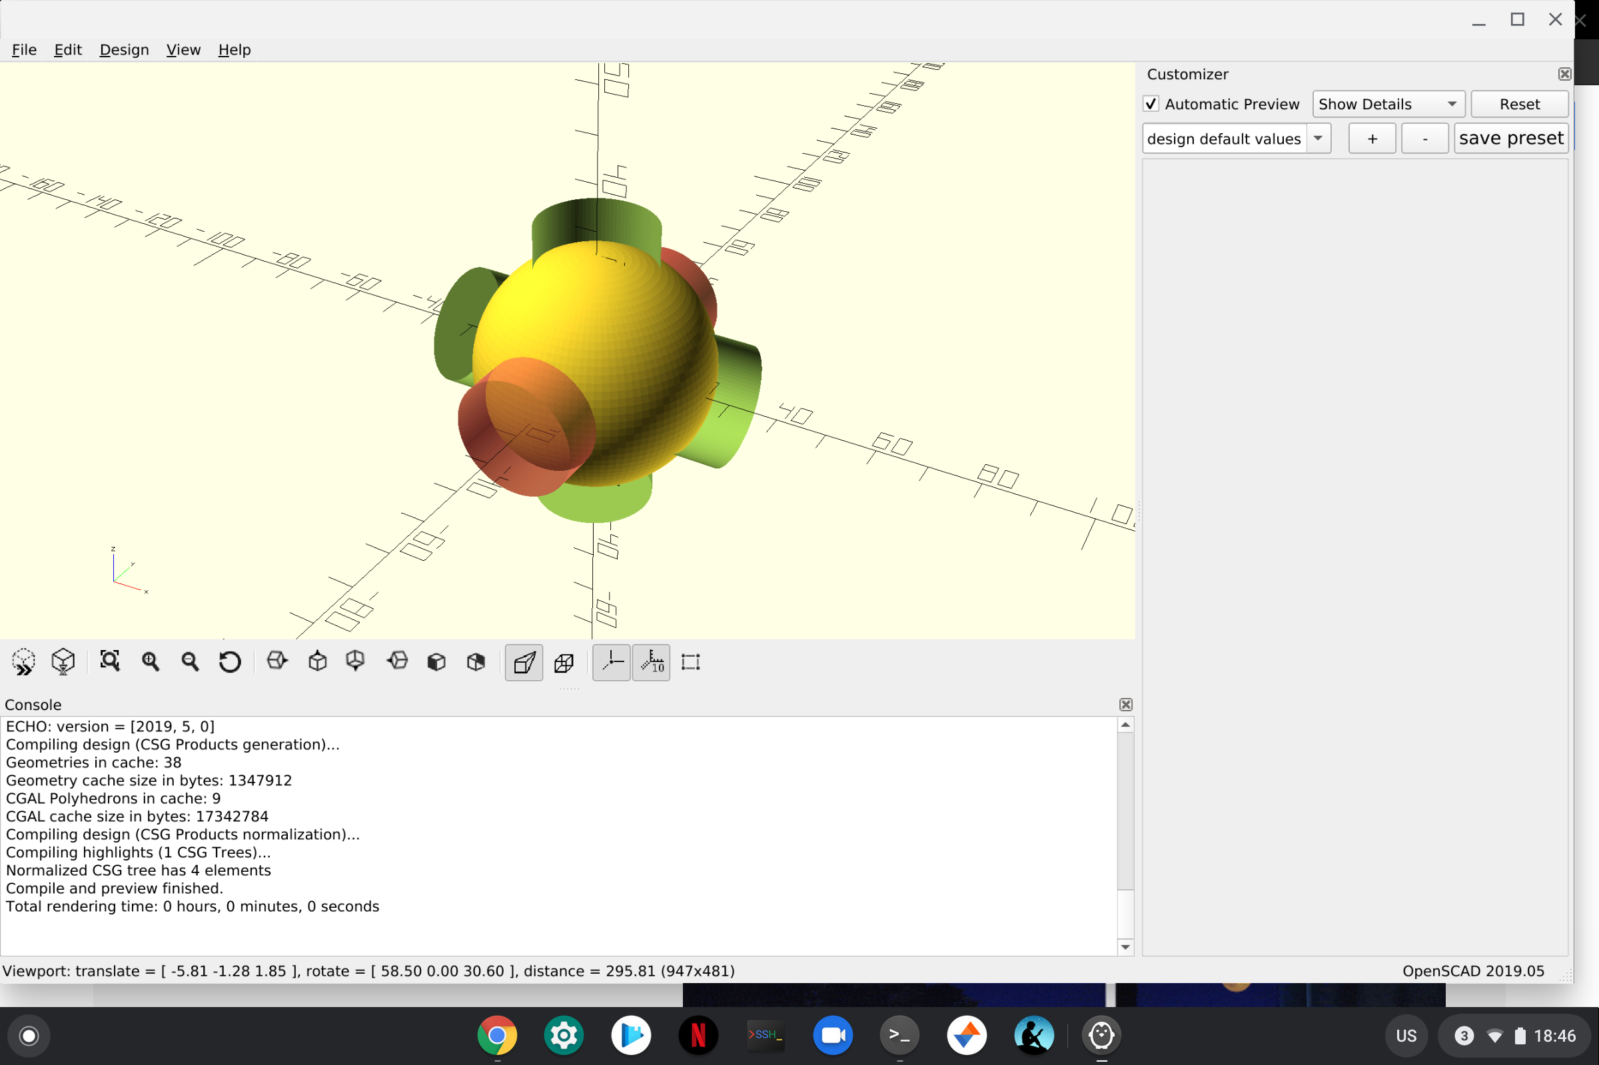Disable the Automatic Preview checkbox
Image resolution: width=1599 pixels, height=1065 pixels.
click(1152, 103)
